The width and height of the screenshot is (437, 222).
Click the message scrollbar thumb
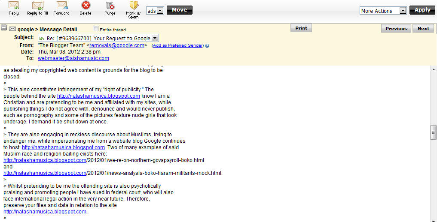(434, 132)
